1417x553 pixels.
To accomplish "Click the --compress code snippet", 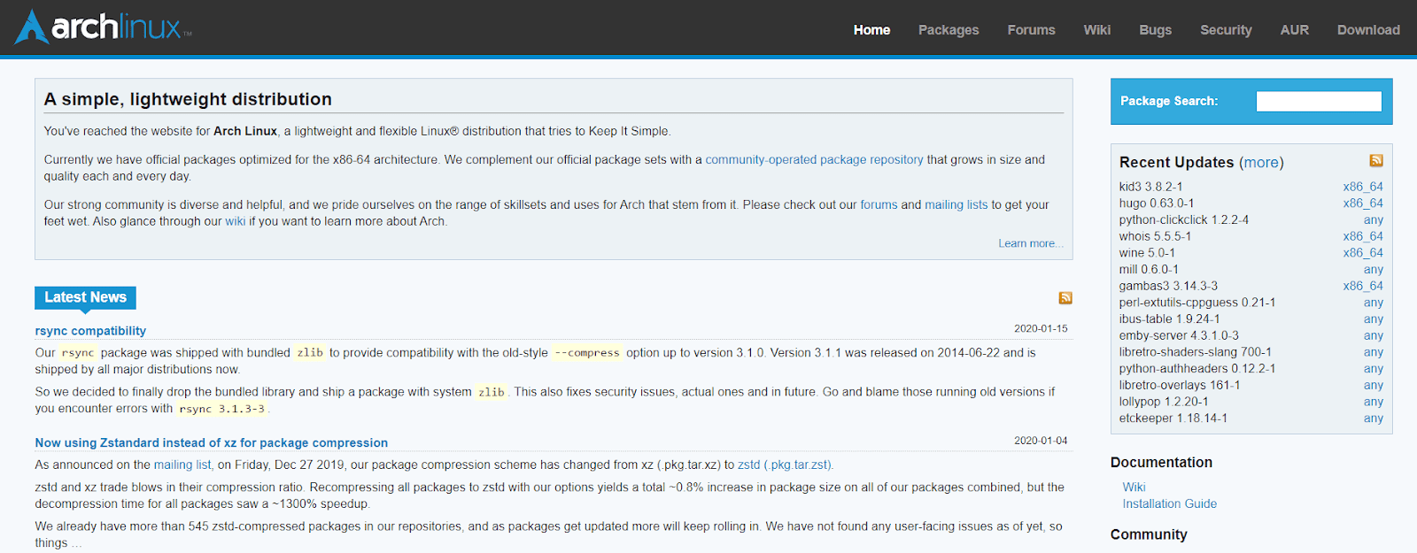I will (x=587, y=353).
